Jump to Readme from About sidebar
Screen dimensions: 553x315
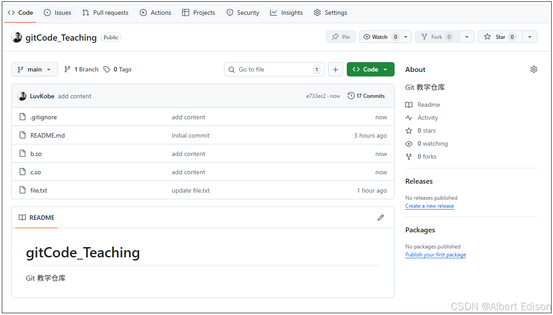pos(423,105)
